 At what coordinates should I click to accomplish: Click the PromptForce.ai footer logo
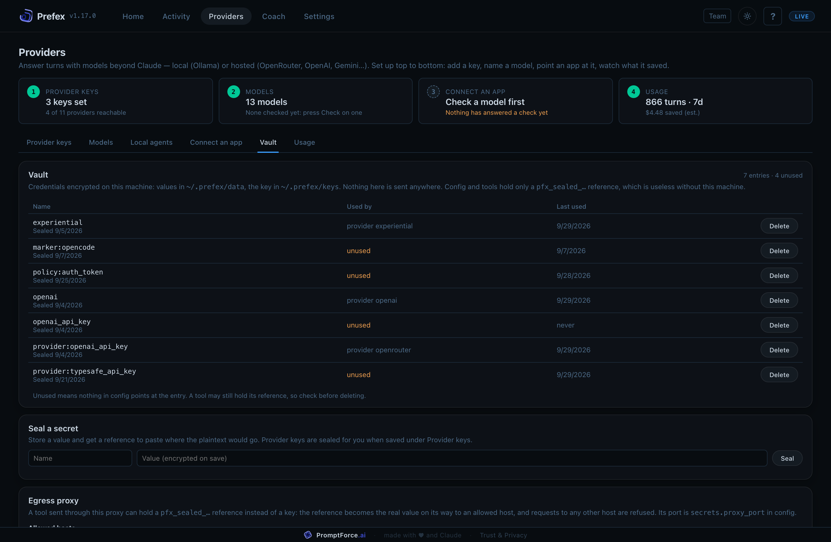tap(308, 535)
